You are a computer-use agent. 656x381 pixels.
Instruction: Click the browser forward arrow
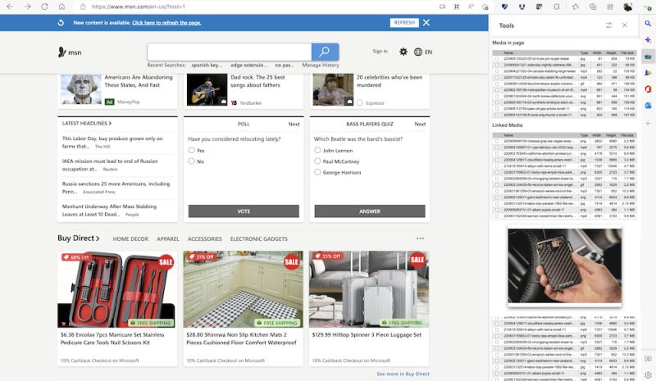27,7
